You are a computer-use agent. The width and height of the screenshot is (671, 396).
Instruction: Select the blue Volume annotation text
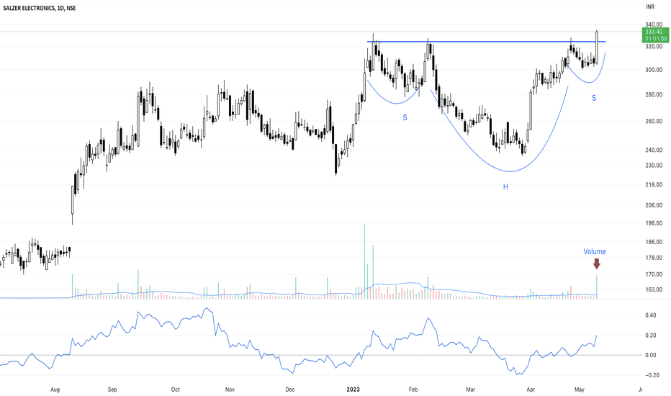coord(595,252)
